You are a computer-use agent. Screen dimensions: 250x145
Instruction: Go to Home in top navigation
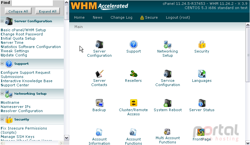pos(79,17)
